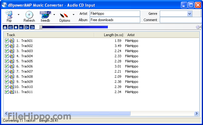Viewport: 203px width, 125px height.
Task: Click the file icon for Track10
Action: click(x=12, y=87)
